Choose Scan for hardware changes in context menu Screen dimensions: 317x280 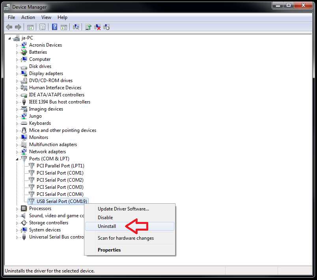[129, 238]
